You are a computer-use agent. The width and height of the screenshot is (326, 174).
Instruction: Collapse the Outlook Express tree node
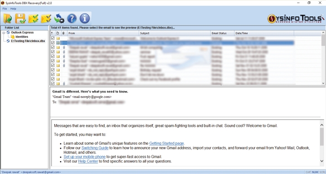[x=4, y=33]
